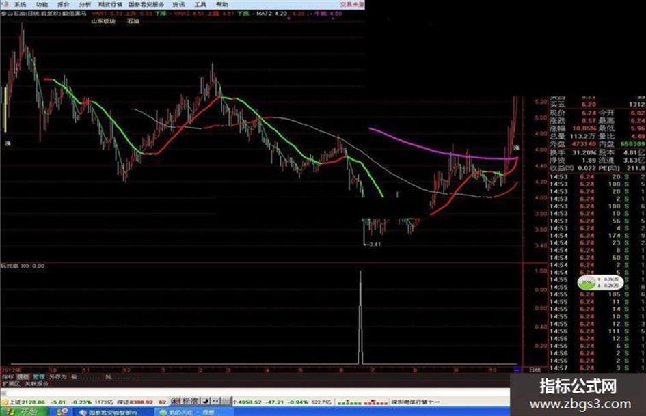The height and width of the screenshot is (416, 646).
Task: Open the 工具 menu
Action: click(x=200, y=5)
